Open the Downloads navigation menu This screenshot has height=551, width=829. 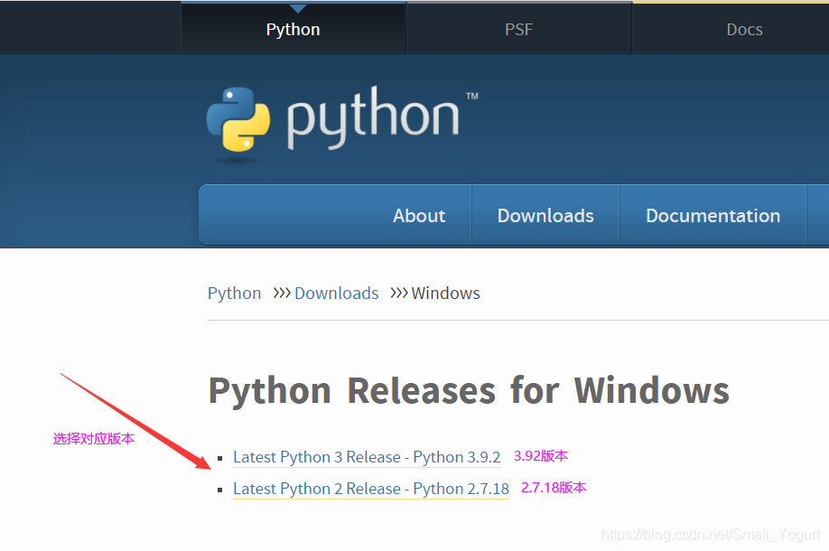click(545, 215)
